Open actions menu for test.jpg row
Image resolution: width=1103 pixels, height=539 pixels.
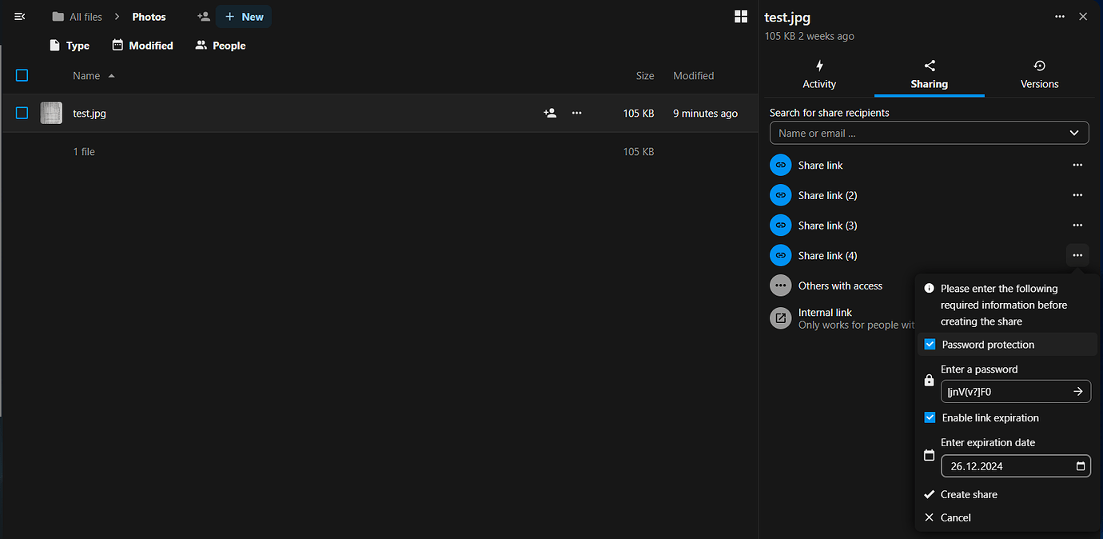(x=577, y=113)
